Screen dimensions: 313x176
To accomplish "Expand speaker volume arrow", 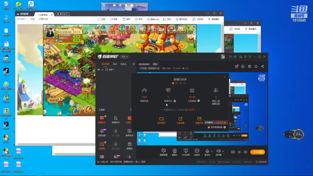I will pos(223,151).
